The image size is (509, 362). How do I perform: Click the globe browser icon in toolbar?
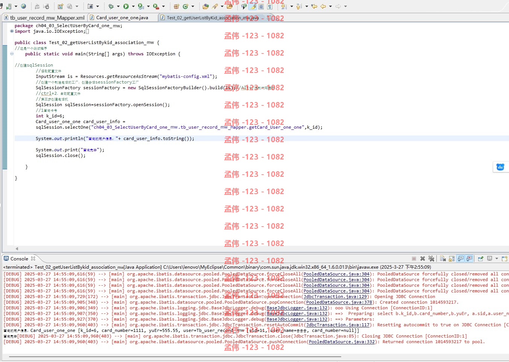[x=24, y=6]
